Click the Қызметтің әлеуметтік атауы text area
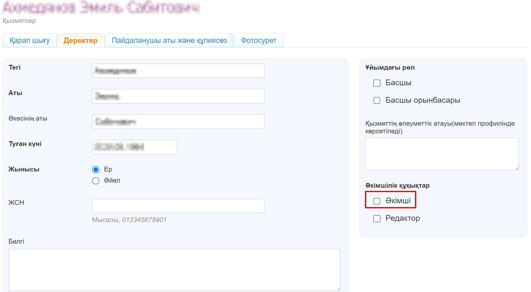Image resolution: width=531 pixels, height=292 pixels. point(442,154)
